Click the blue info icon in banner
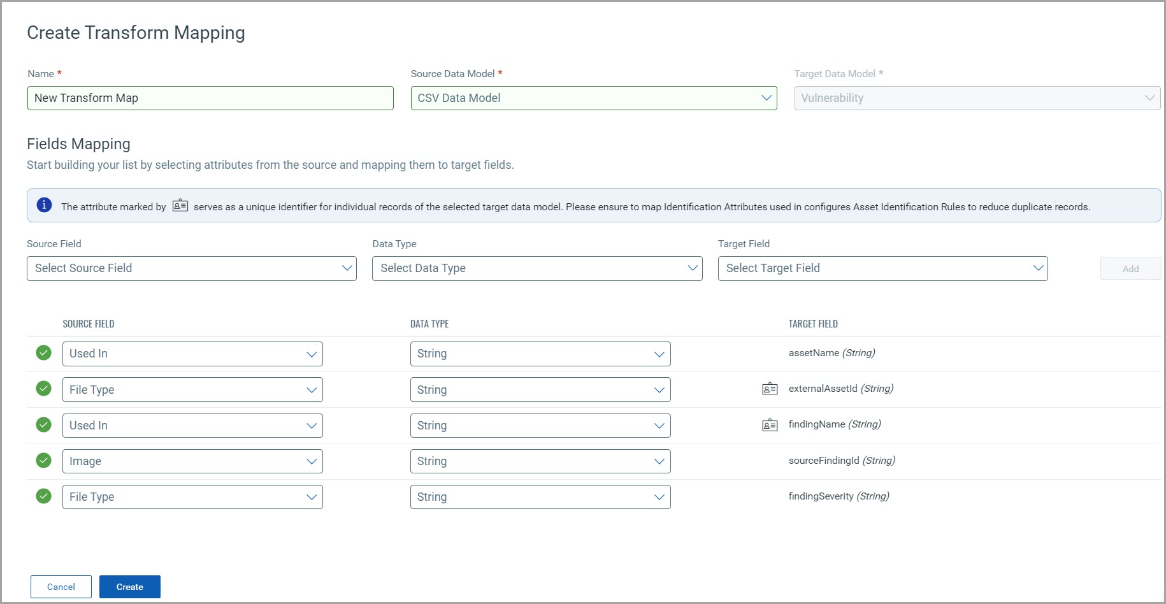 pyautogui.click(x=44, y=205)
